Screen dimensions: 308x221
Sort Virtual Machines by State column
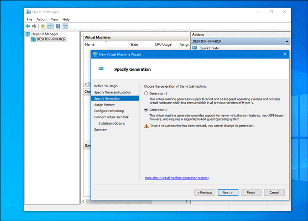(141, 44)
